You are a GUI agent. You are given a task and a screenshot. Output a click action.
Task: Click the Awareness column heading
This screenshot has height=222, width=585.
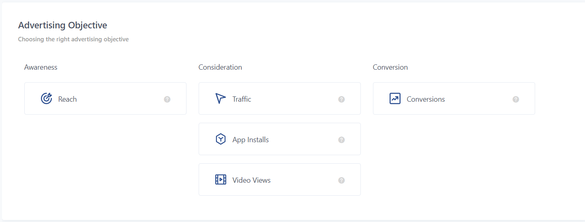pos(41,67)
